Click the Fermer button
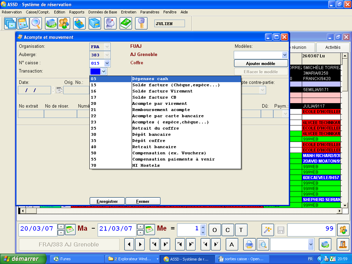This screenshot has width=352, height=264. pyautogui.click(x=143, y=201)
